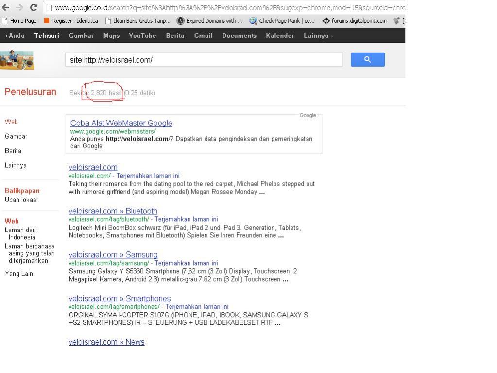Open Documents from the top bar
The width and height of the screenshot is (497, 373).
pyautogui.click(x=239, y=36)
